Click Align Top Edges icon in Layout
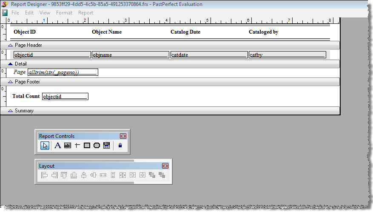The image size is (373, 212). [64, 175]
